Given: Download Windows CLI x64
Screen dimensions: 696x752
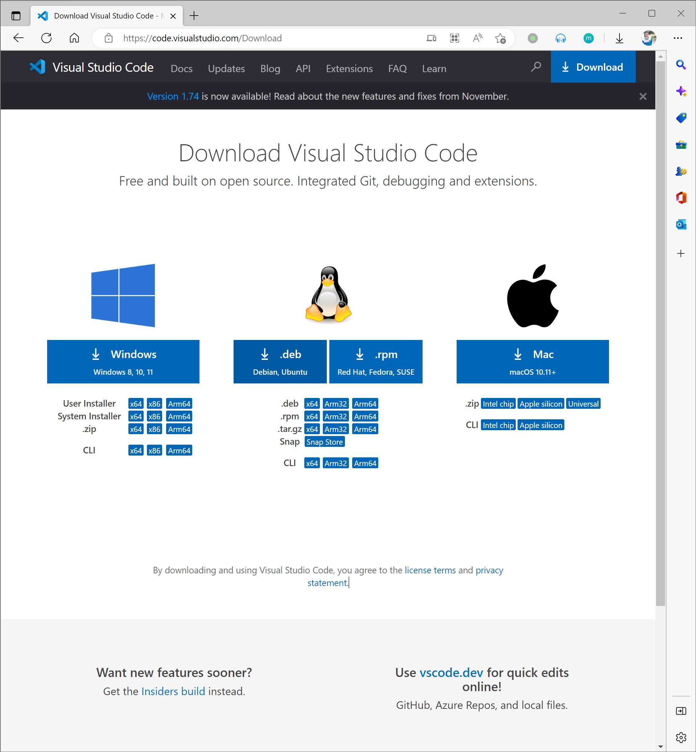Looking at the screenshot, I should (x=136, y=450).
